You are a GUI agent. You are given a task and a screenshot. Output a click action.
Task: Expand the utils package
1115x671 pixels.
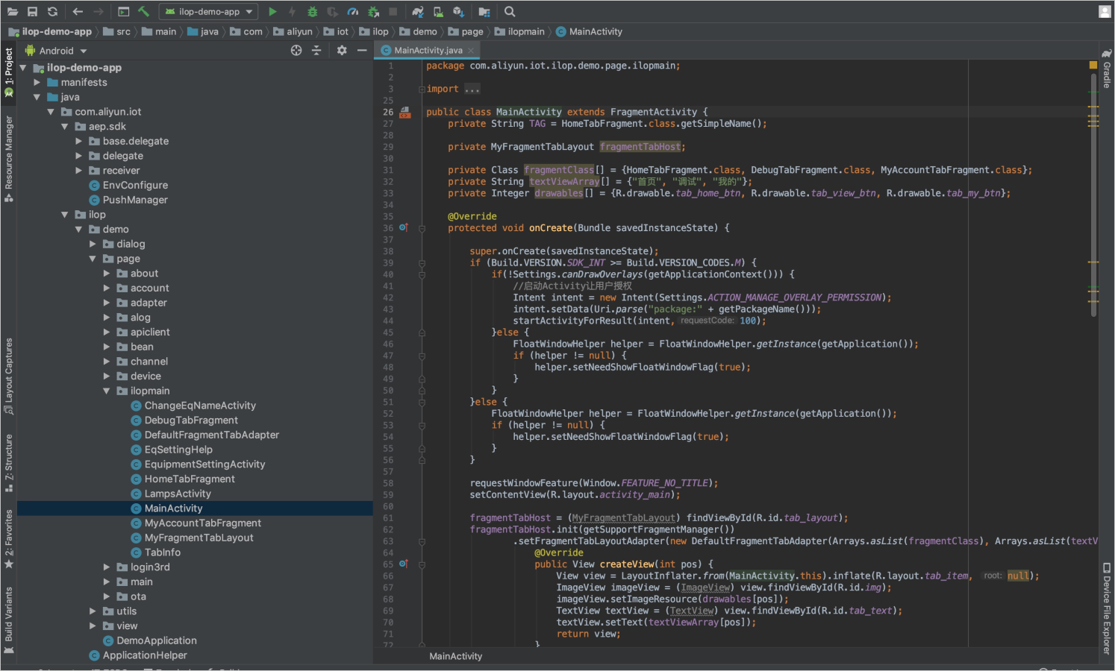[x=93, y=611]
